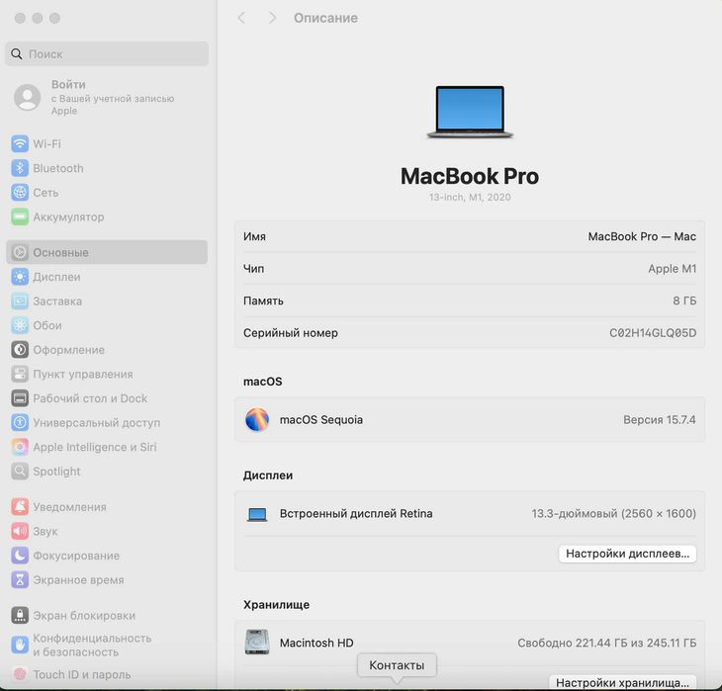The width and height of the screenshot is (722, 691).
Task: Click the Описание page title
Action: 325,18
